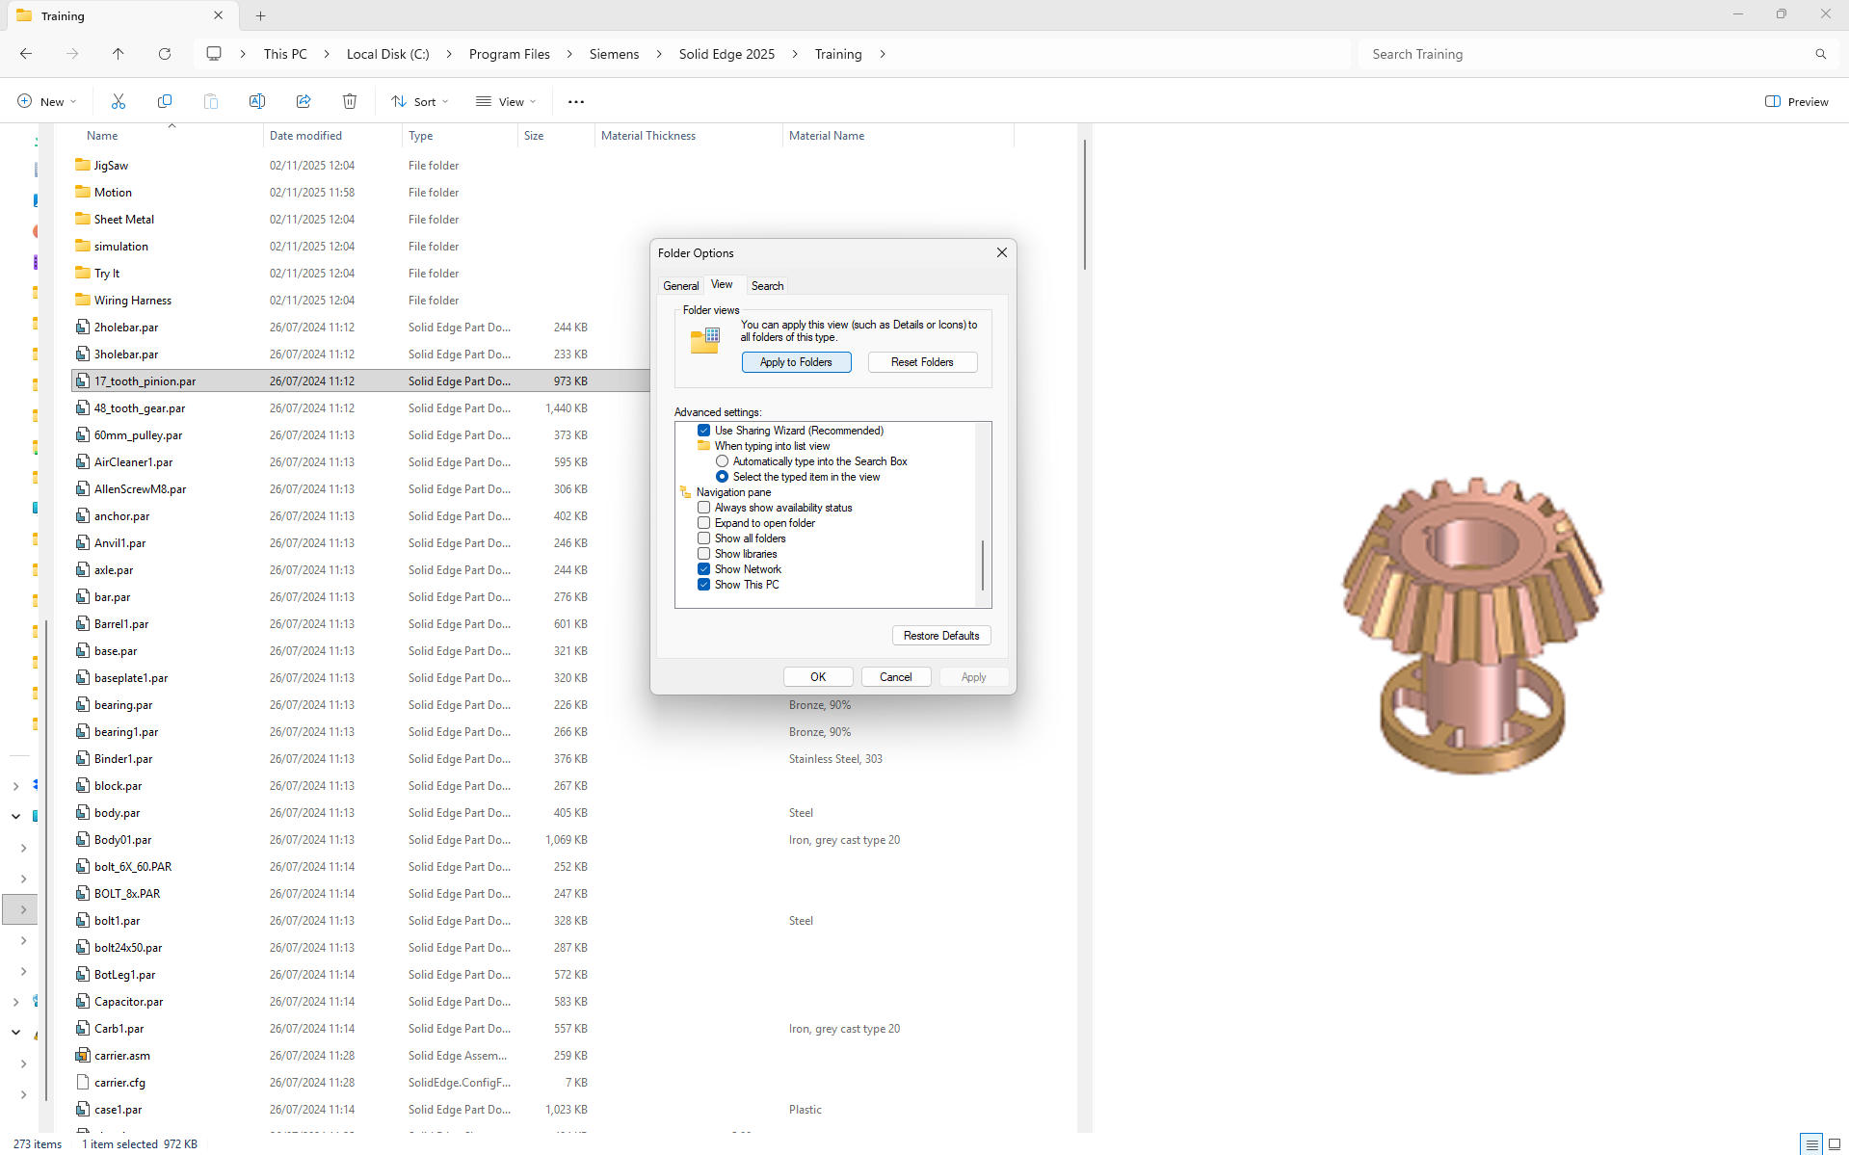Screen dimensions: 1849x1155
Task: Open the Search tab in Folder Options
Action: (x=767, y=286)
